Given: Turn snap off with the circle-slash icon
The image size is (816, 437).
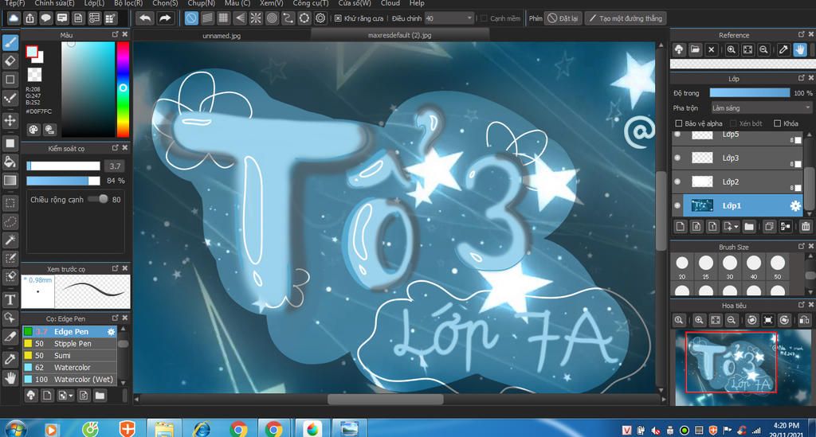Looking at the screenshot, I should click(191, 18).
